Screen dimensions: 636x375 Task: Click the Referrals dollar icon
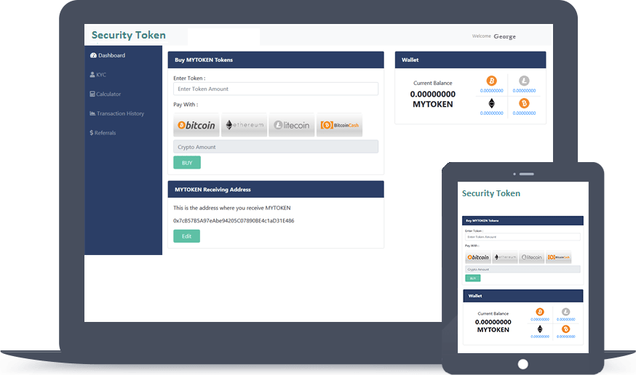(x=91, y=133)
